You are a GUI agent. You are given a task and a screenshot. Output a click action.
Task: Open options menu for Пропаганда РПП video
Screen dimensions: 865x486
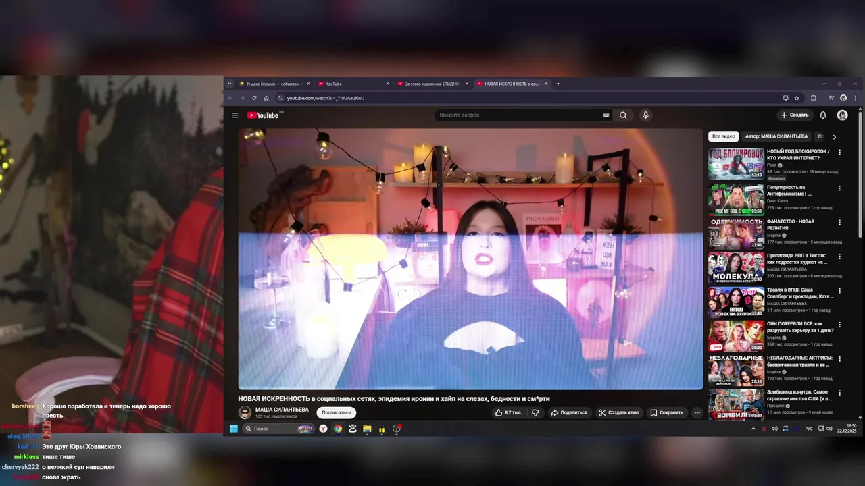point(840,256)
